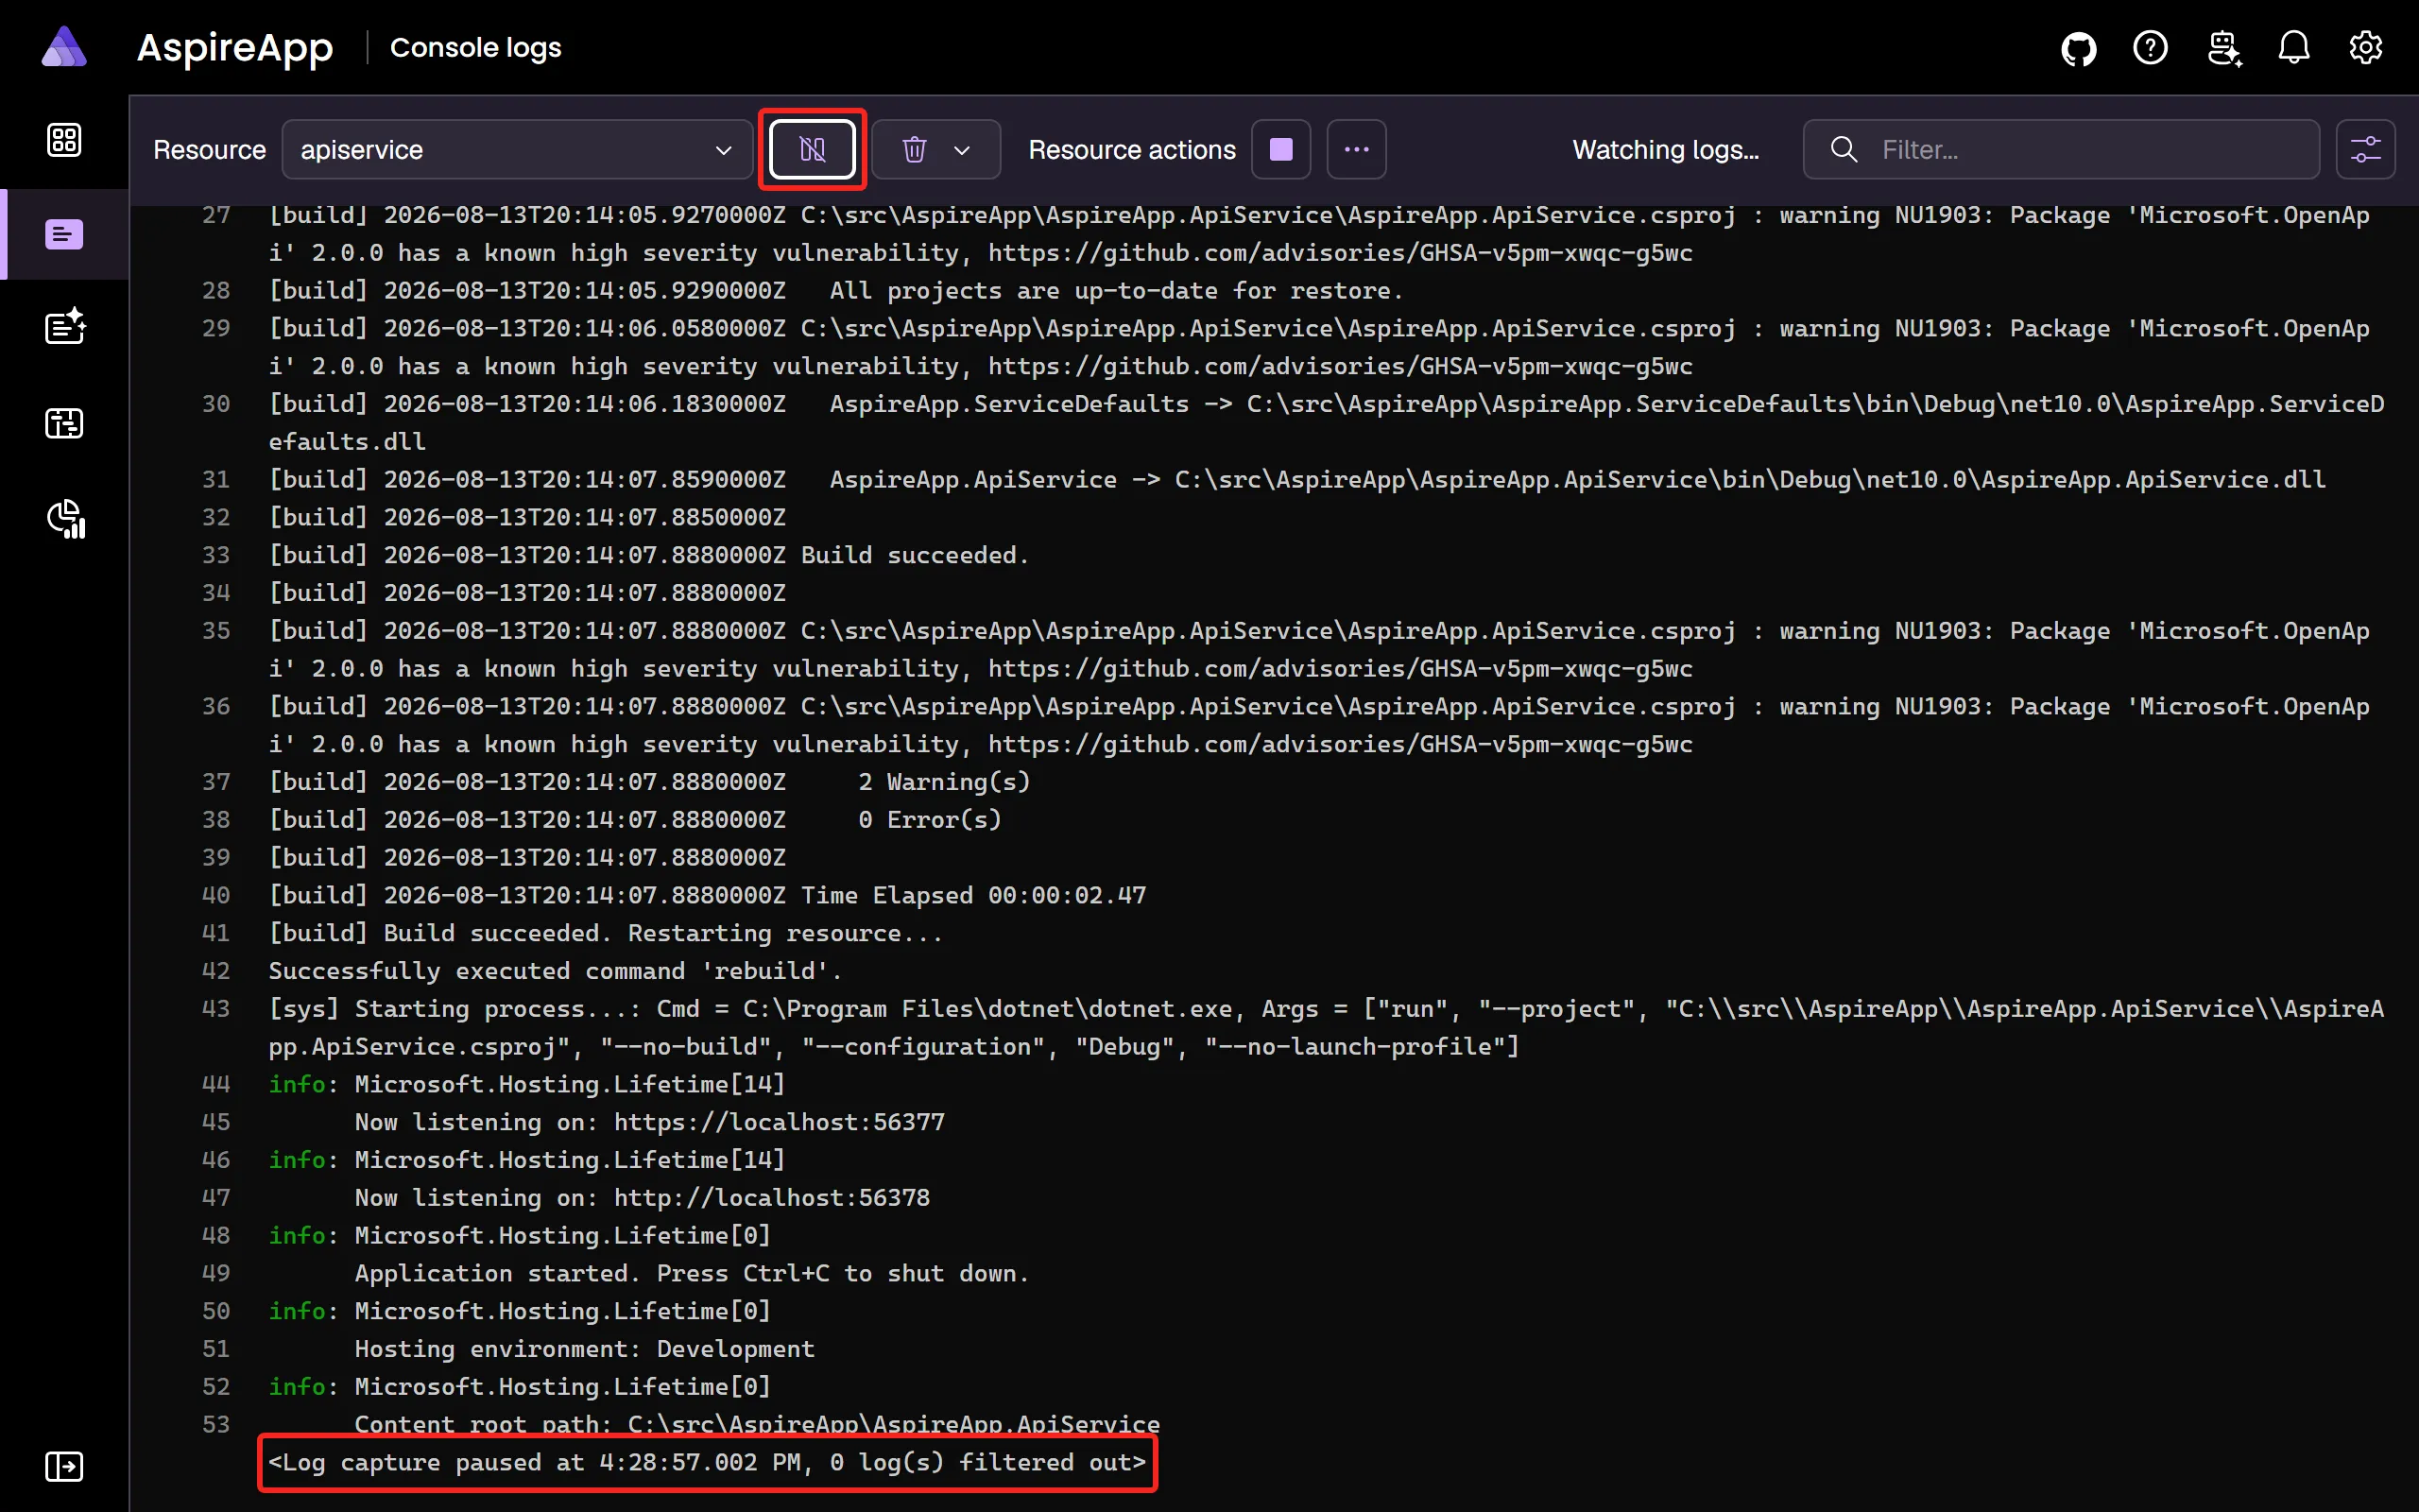Toggle pause/resume log capture button
2419x1512 pixels.
(812, 150)
